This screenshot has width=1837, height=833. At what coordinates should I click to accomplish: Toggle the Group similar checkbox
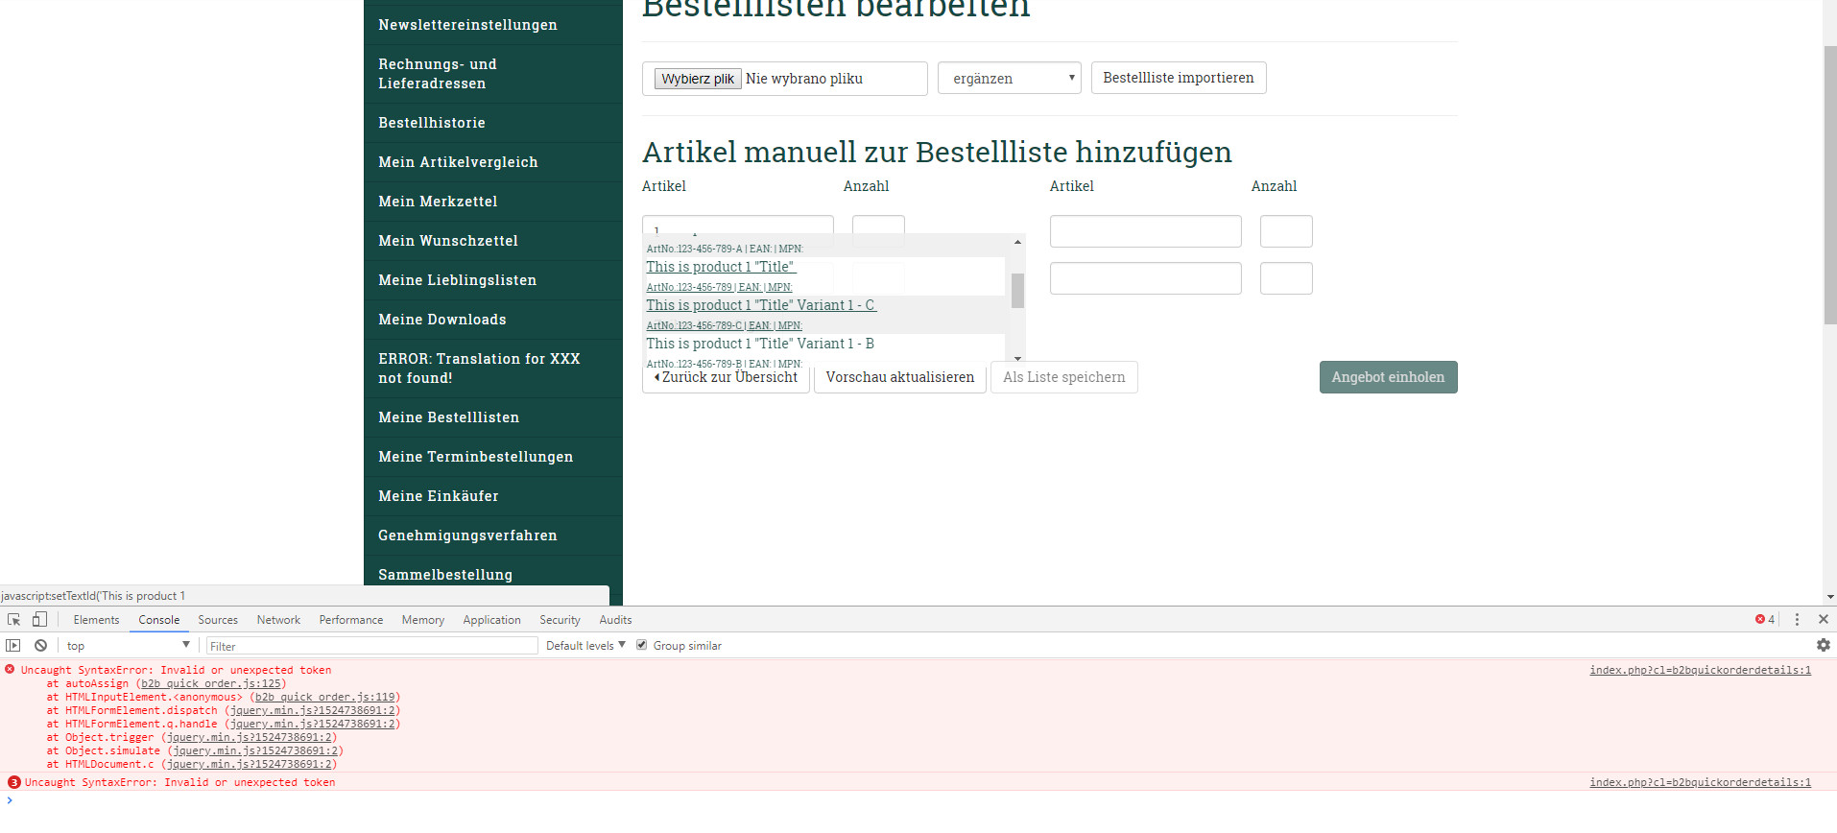tap(642, 646)
